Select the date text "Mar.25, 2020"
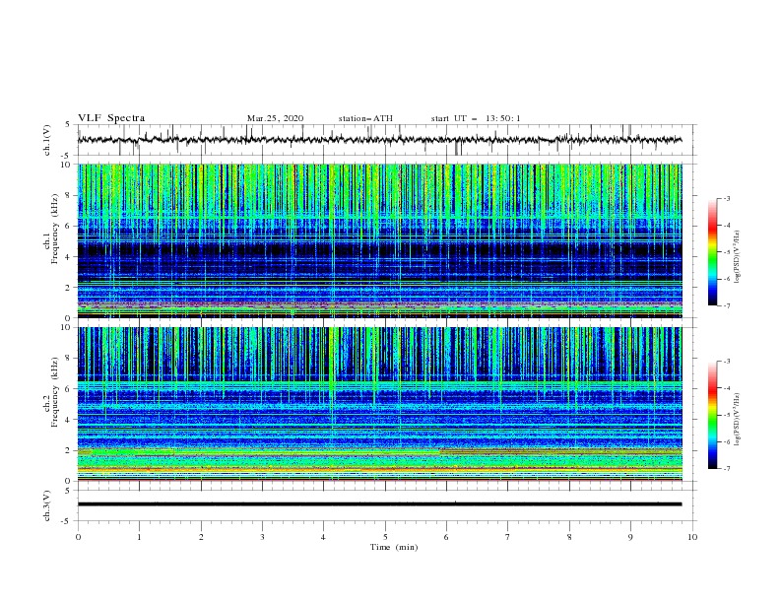 click(275, 118)
